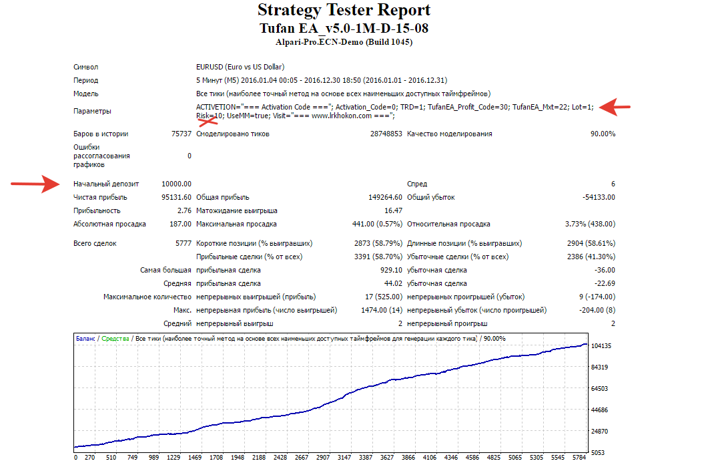
Task: Select the '5 Минут (M5)' period value line
Action: point(322,80)
